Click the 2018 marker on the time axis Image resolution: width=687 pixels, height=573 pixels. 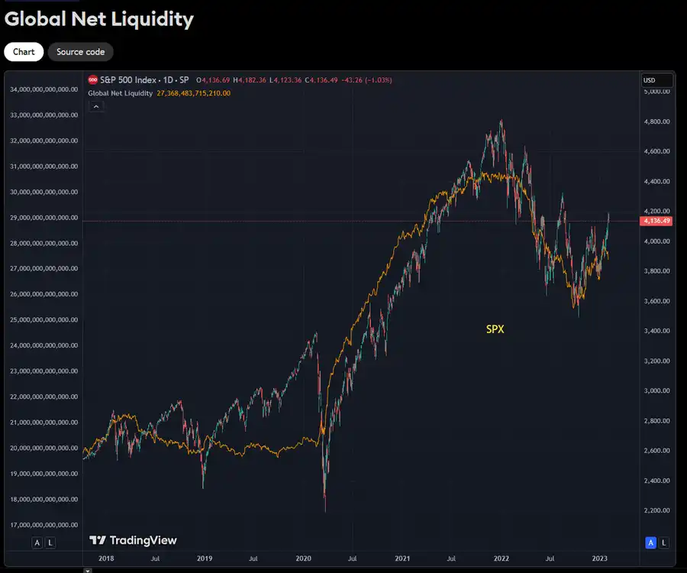[x=107, y=559]
